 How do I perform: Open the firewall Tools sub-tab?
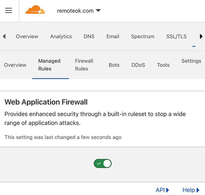tap(163, 65)
